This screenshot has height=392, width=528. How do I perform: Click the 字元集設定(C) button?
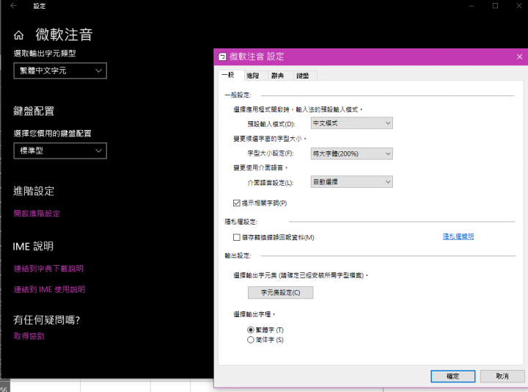click(280, 293)
